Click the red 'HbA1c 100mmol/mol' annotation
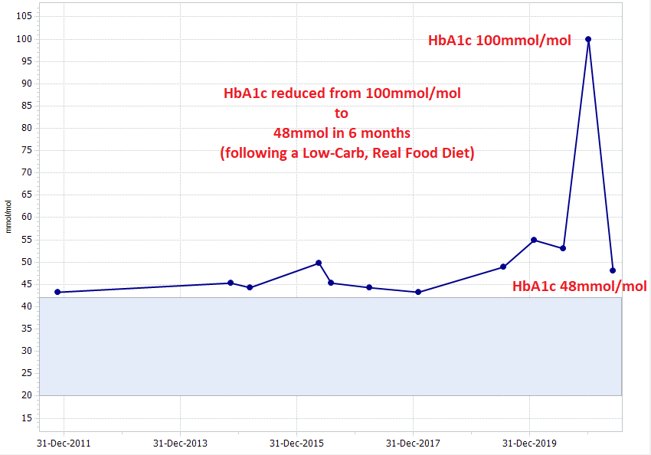 click(499, 41)
